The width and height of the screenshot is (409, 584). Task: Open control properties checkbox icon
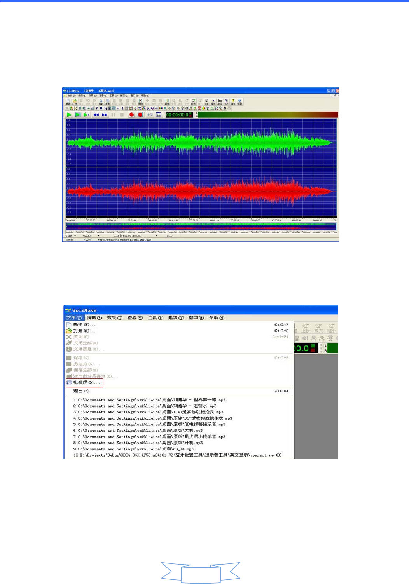tap(150, 115)
